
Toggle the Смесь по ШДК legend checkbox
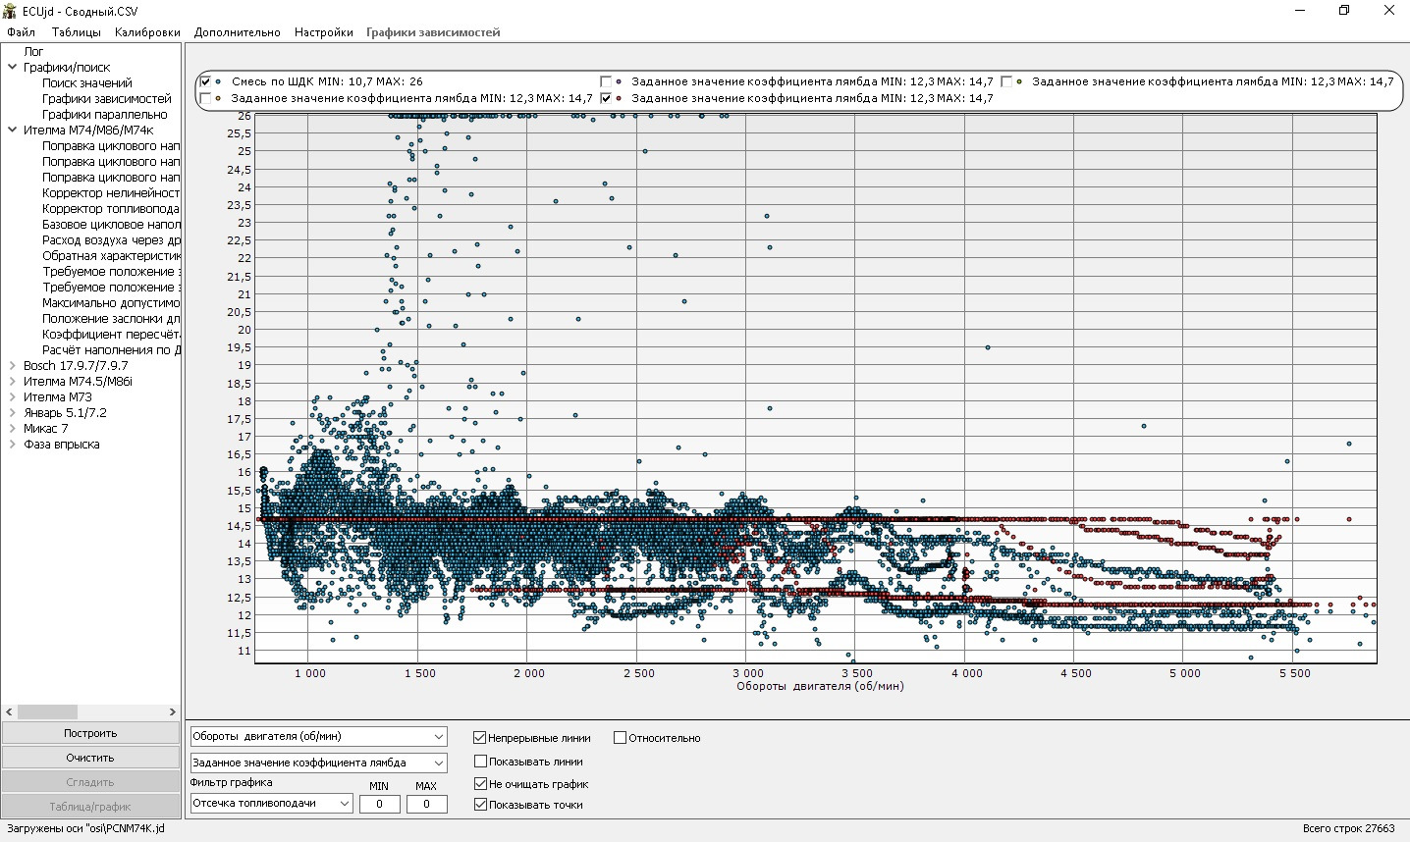click(205, 81)
